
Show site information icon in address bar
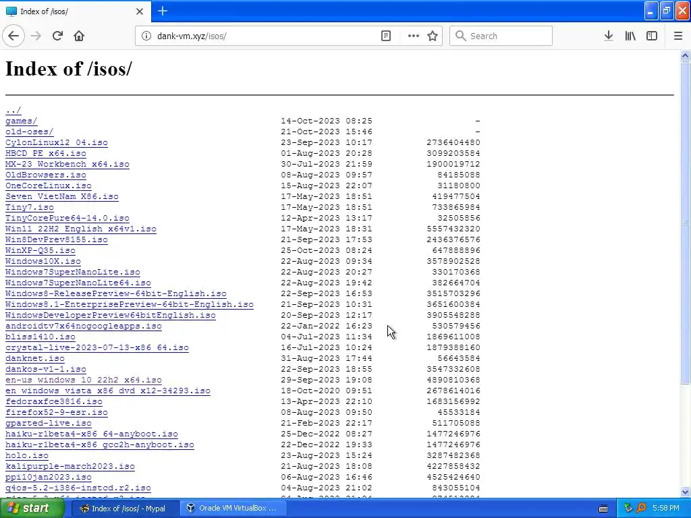point(146,36)
